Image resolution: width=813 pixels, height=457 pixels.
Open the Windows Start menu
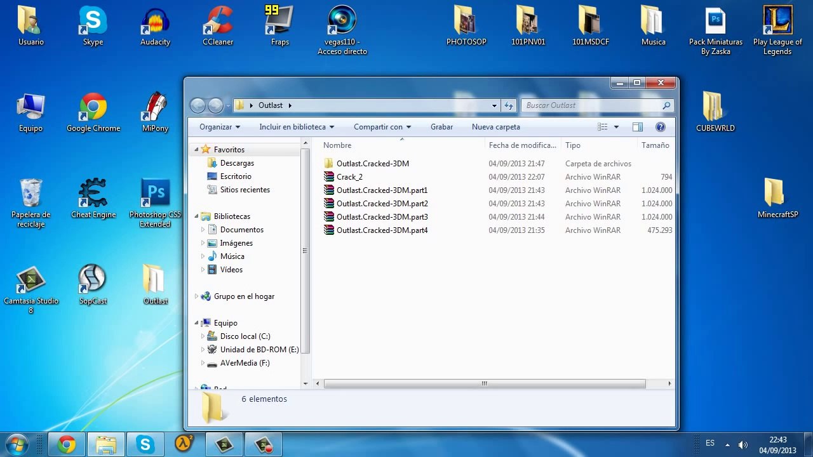tap(17, 444)
